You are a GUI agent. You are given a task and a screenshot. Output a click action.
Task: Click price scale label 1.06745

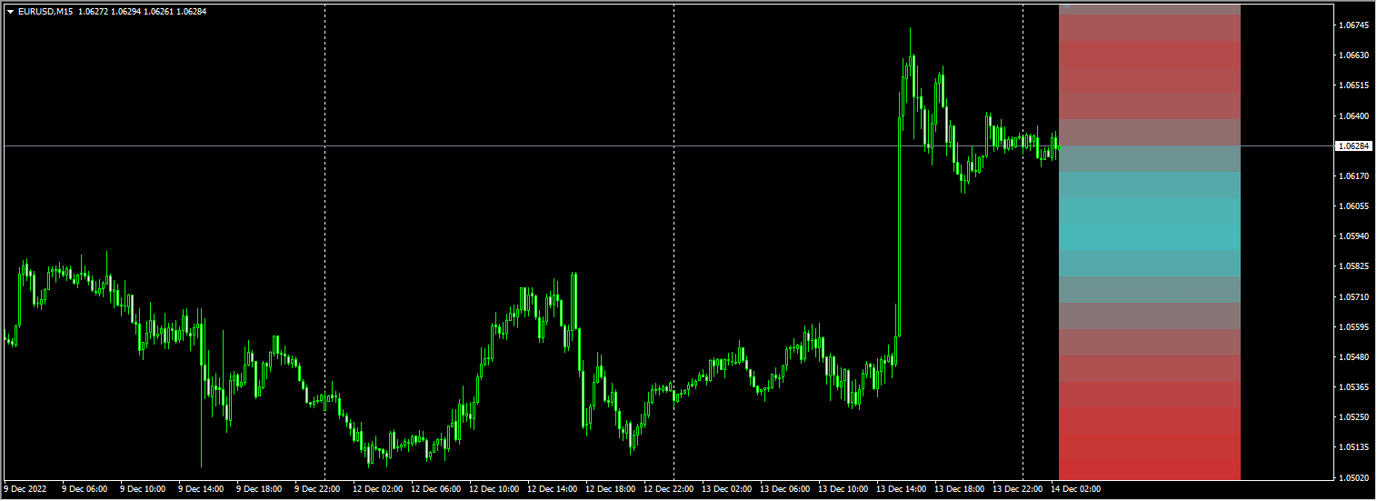pyautogui.click(x=1354, y=25)
